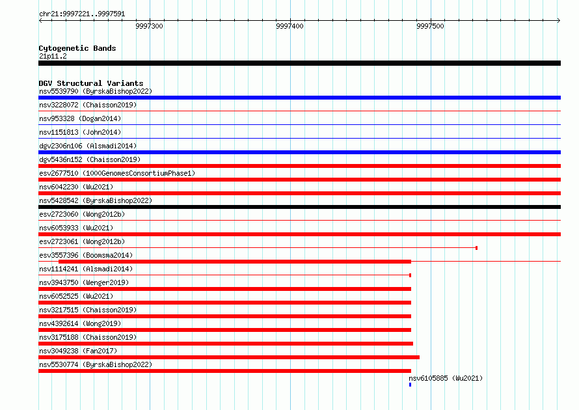The image size is (579, 410).
Task: Select the dgv5436n152 red variant bar
Action: point(299,166)
